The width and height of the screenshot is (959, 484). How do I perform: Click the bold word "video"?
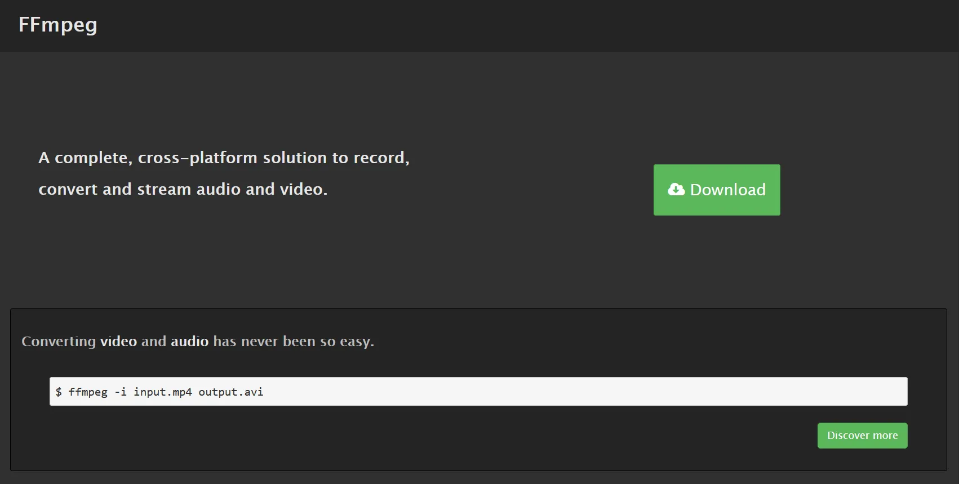[x=118, y=342]
